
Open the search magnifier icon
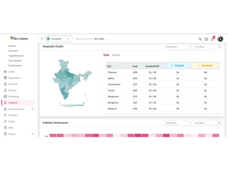[200, 39]
